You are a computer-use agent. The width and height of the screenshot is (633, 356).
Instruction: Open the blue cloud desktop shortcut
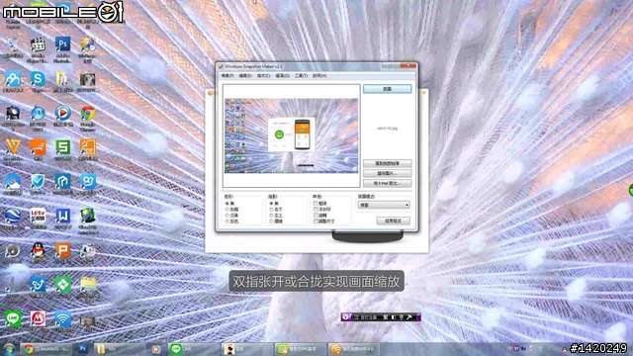[x=13, y=182]
